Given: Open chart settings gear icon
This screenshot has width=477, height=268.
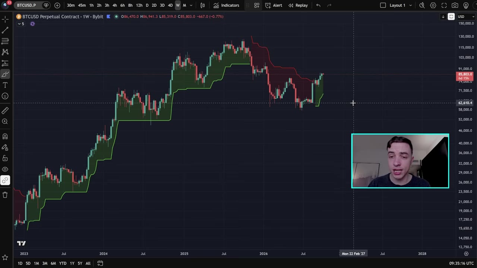Looking at the screenshot, I should click(x=433, y=5).
